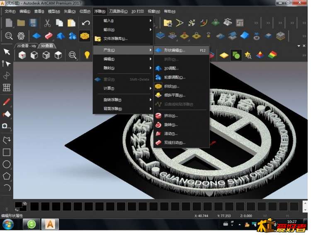The width and height of the screenshot is (311, 235).
Task: Click the Cut scissors icon
Action: (x=47, y=23)
